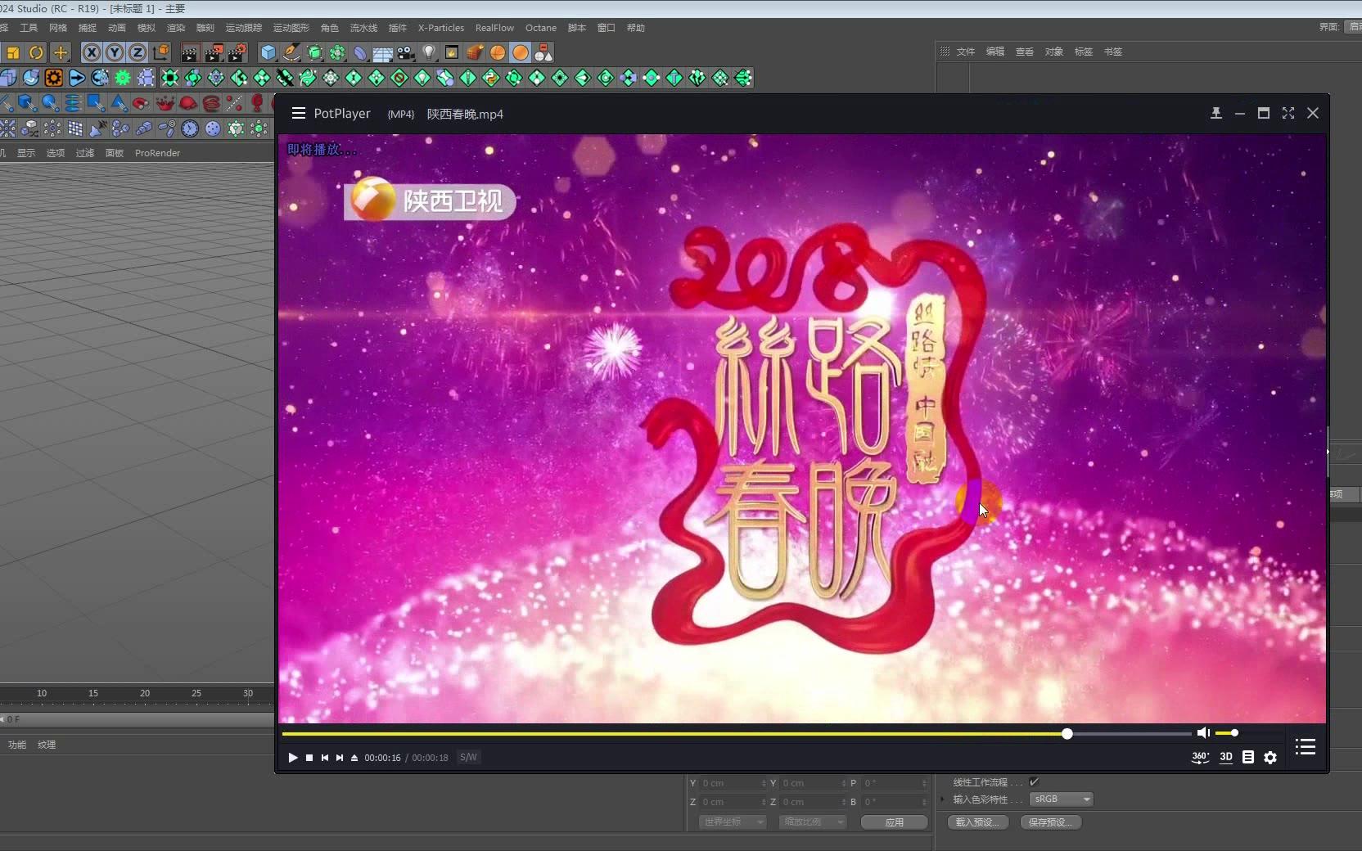This screenshot has width=1362, height=851.
Task: Select the Move tool in Cinema 4D toolbar
Action: (61, 52)
